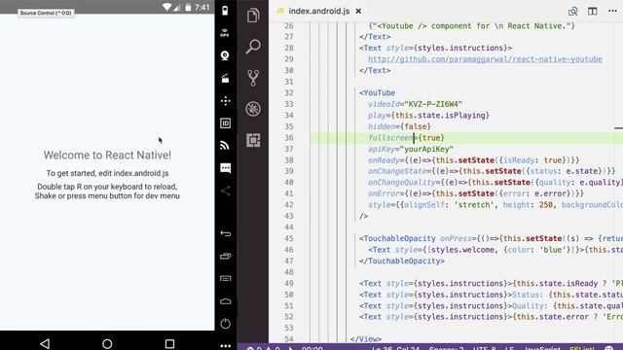Click the emulator toolbar menu button

[225, 279]
